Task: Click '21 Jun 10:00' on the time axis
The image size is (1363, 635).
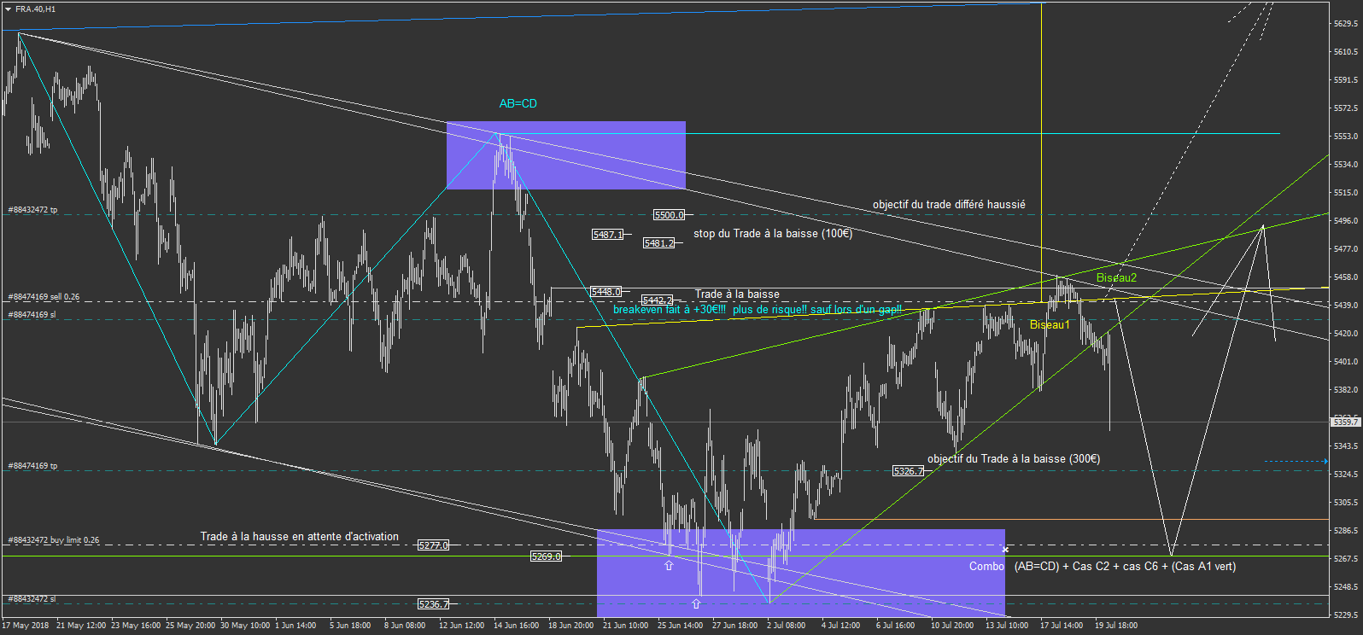Action: pos(625,626)
